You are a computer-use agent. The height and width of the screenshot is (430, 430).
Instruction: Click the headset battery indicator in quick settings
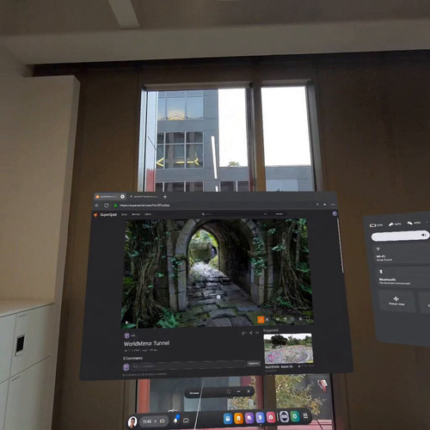click(376, 225)
